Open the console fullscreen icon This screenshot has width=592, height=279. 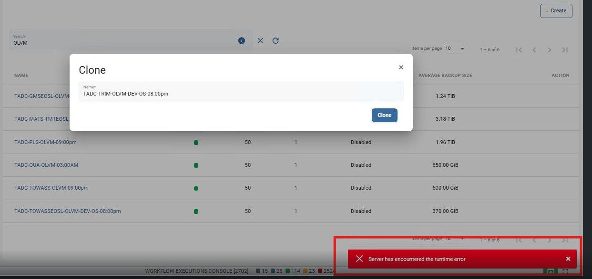coord(565,271)
